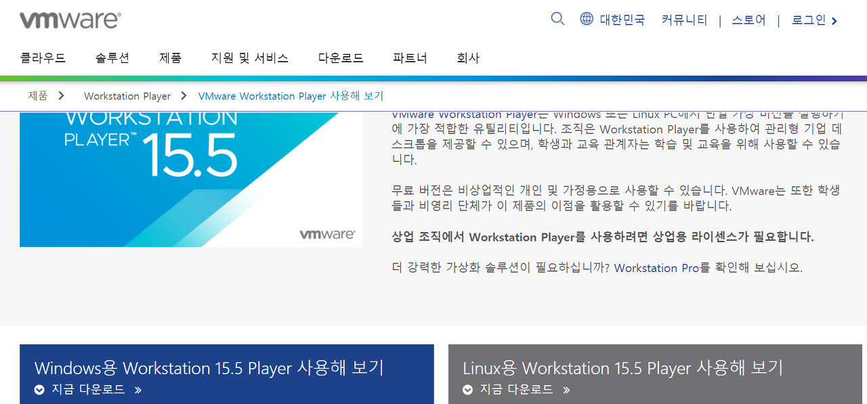
Task: Click the globe region icon
Action: (587, 19)
